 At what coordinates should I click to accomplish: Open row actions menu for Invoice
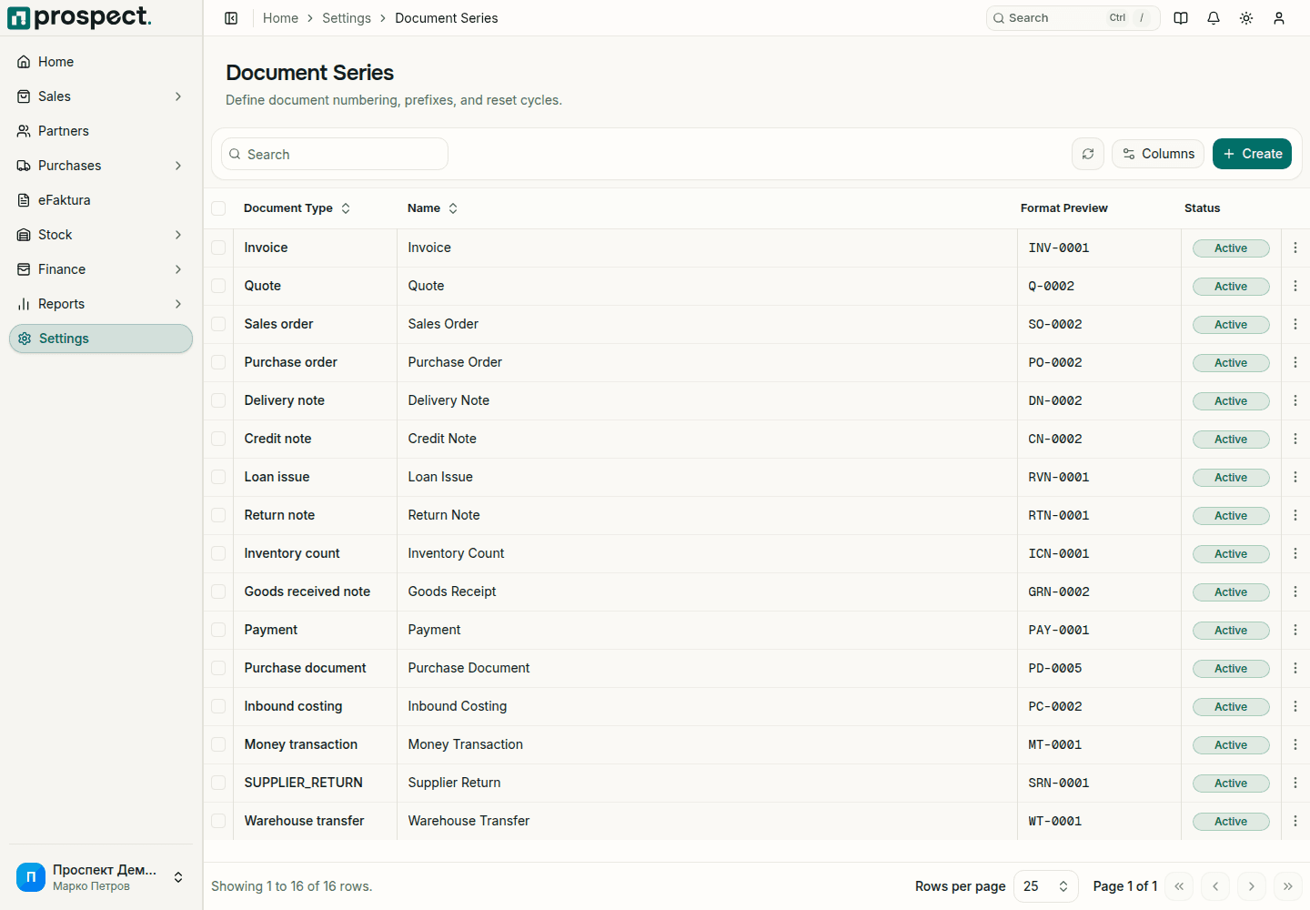tap(1295, 248)
